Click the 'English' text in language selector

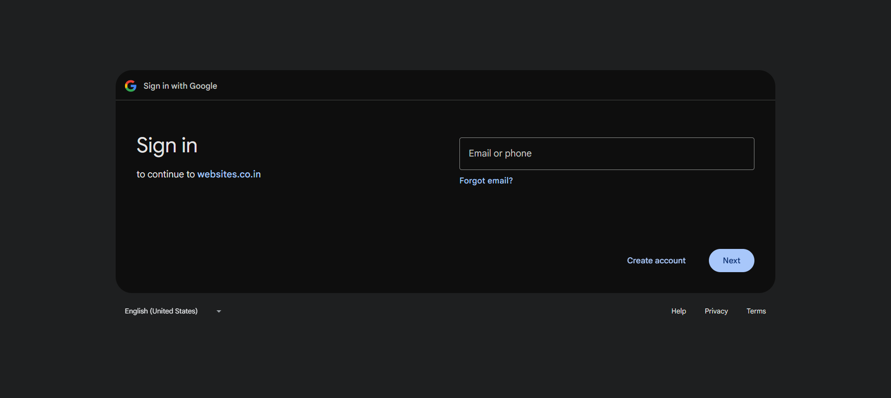click(136, 311)
